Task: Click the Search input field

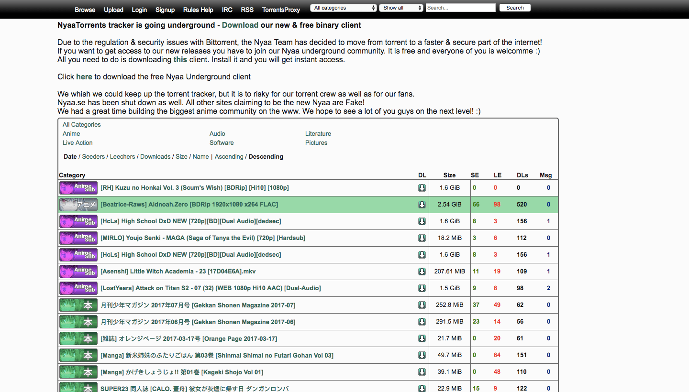Action: (x=460, y=8)
